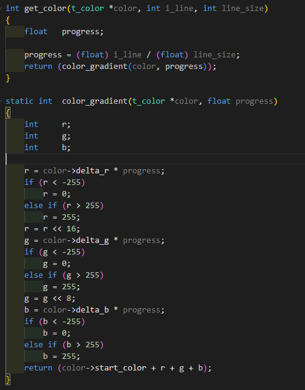Image resolution: width=305 pixels, height=390 pixels.
Task: Click the "delta_g" member
Action: (93, 240)
